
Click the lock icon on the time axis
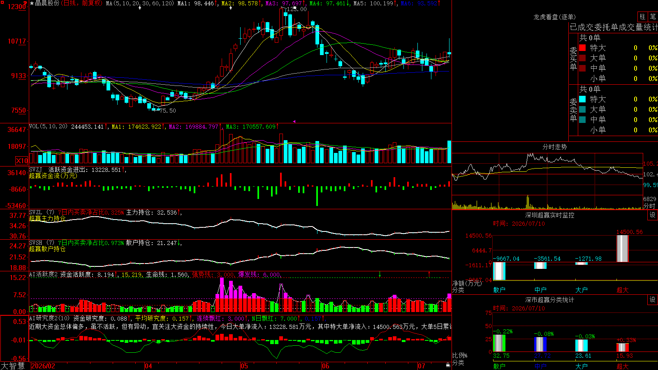coord(448,365)
